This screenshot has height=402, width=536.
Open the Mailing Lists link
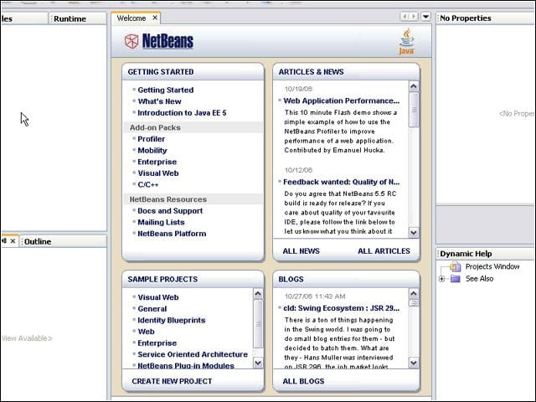pos(161,222)
